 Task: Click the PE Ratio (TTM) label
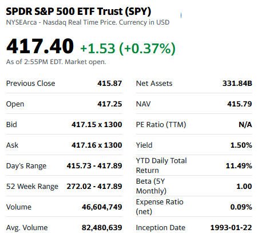point(161,125)
